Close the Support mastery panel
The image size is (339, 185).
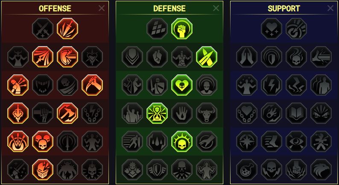[x=330, y=8]
